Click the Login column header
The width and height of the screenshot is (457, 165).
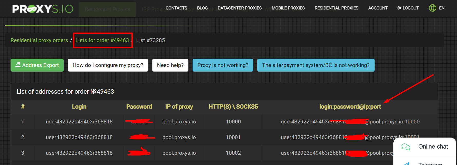pyautogui.click(x=79, y=107)
